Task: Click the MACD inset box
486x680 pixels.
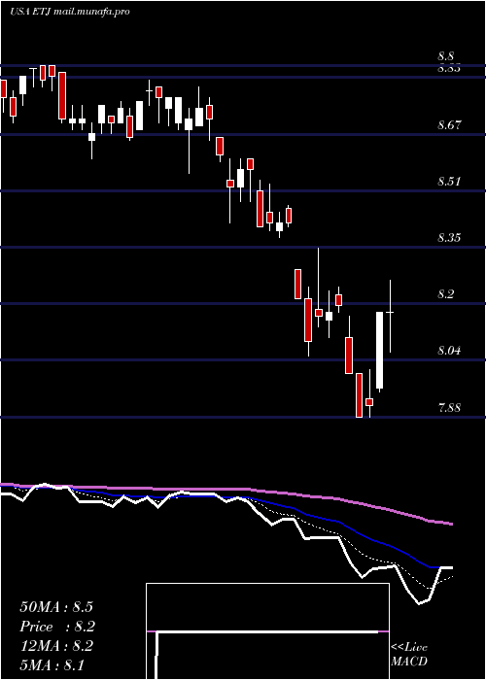Action: coord(267,631)
